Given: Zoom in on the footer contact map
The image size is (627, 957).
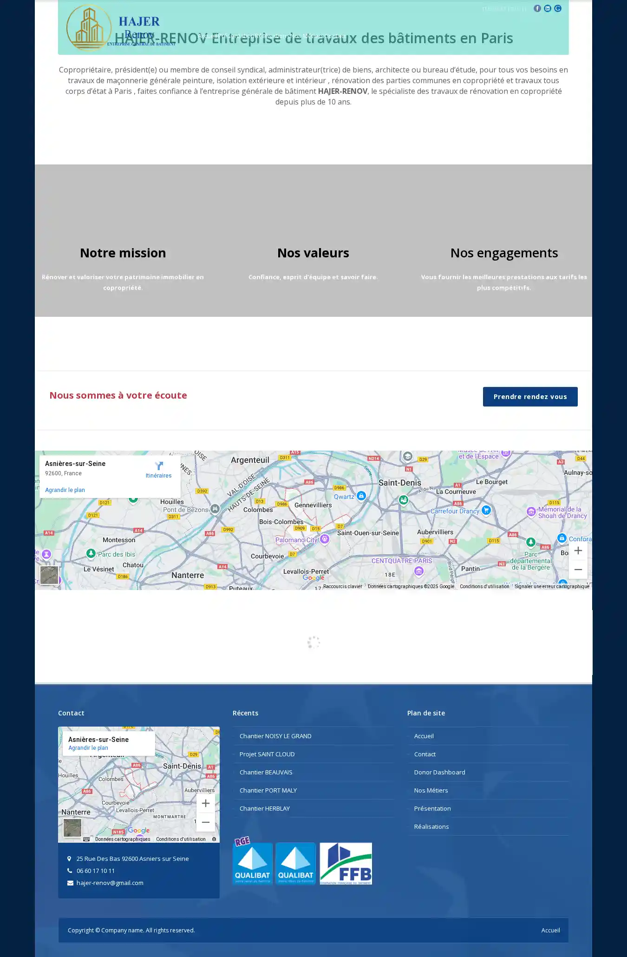Looking at the screenshot, I should 205,803.
